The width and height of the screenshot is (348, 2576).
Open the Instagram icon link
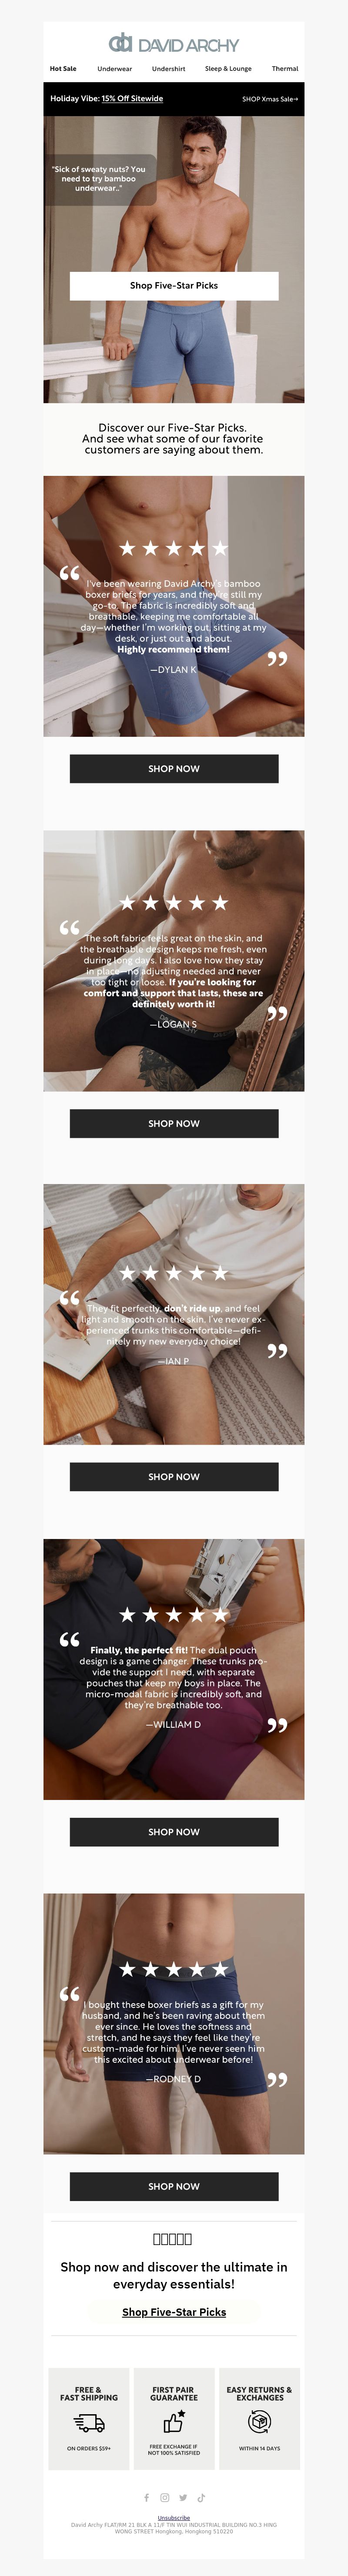(x=165, y=2498)
